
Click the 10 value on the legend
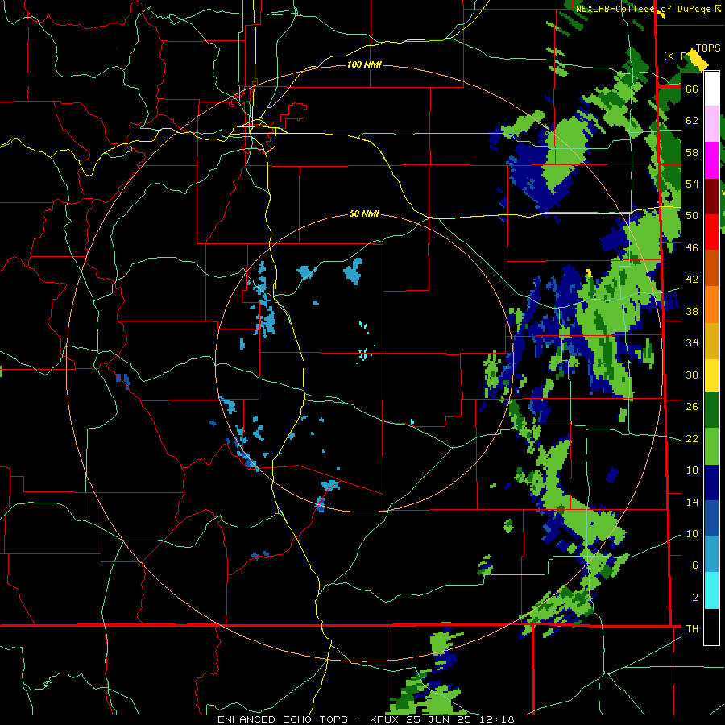click(692, 534)
